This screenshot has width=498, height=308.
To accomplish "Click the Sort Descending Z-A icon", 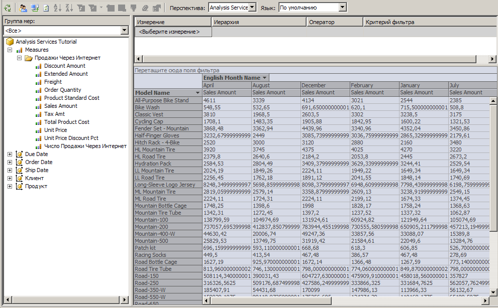I will pos(69,8).
